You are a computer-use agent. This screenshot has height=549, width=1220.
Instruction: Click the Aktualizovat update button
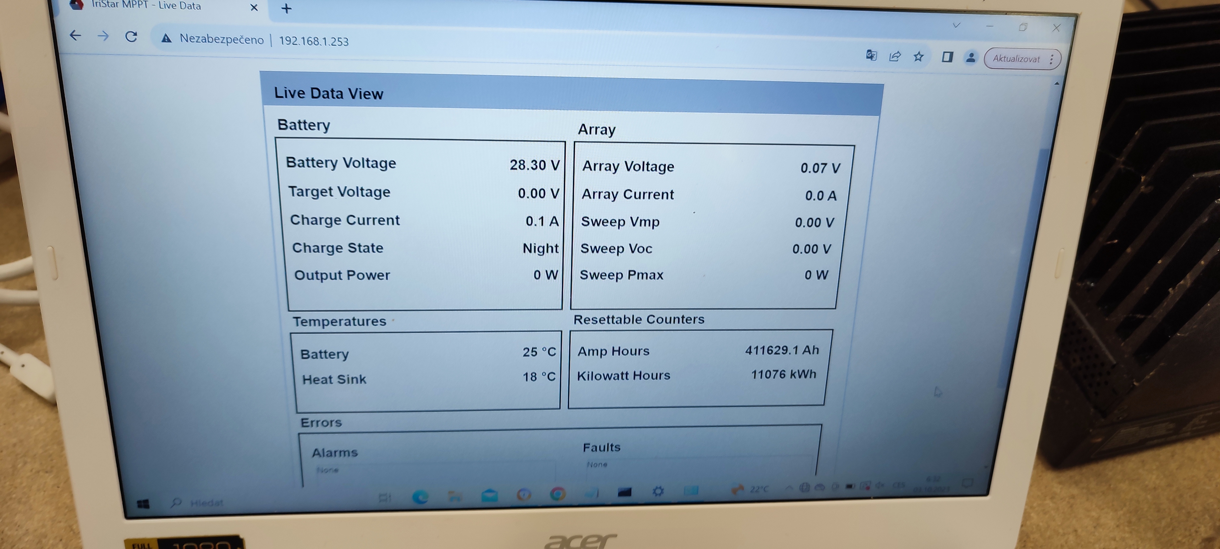click(1016, 59)
